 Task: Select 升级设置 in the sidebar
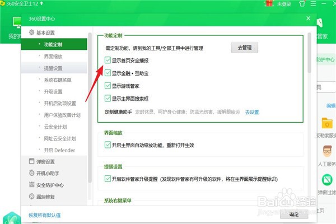click(x=54, y=92)
